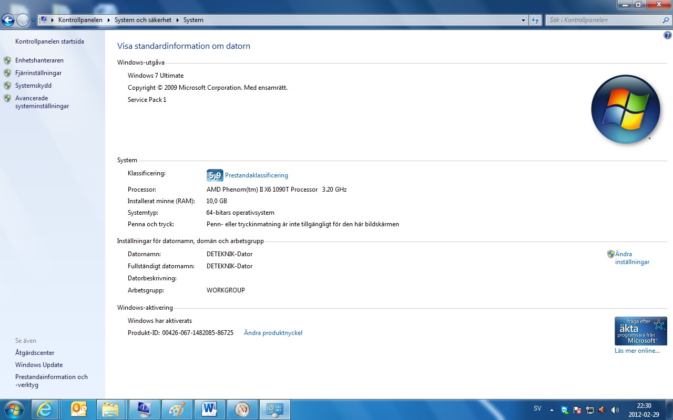This screenshot has width=673, height=420.
Task: Go to System och säkerhet breadcrumb
Action: click(143, 20)
